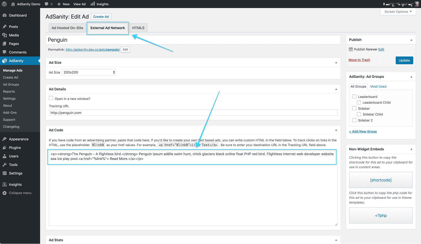This screenshot has width=421, height=244.
Task: Click the Create Ad button next to title
Action: tap(101, 17)
